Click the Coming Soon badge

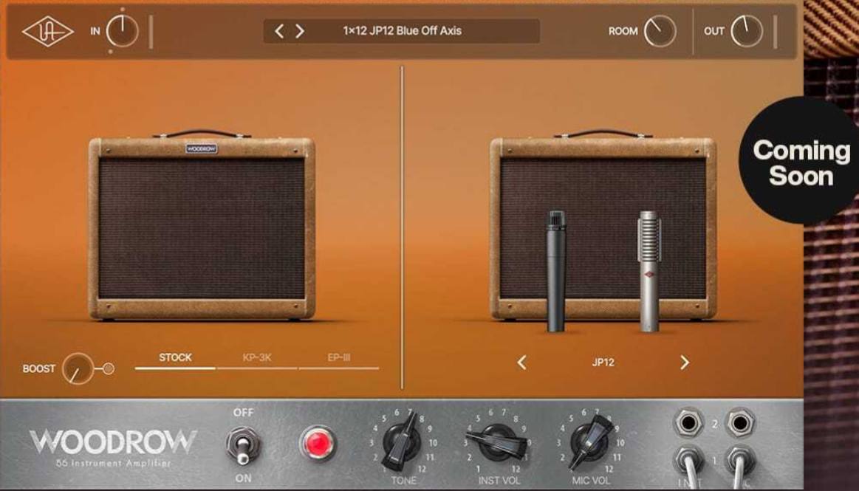801,162
